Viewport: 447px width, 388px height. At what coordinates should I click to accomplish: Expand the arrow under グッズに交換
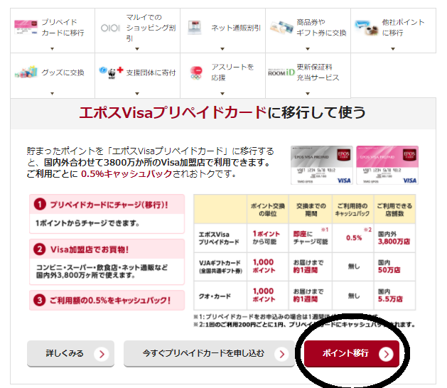[x=52, y=94]
